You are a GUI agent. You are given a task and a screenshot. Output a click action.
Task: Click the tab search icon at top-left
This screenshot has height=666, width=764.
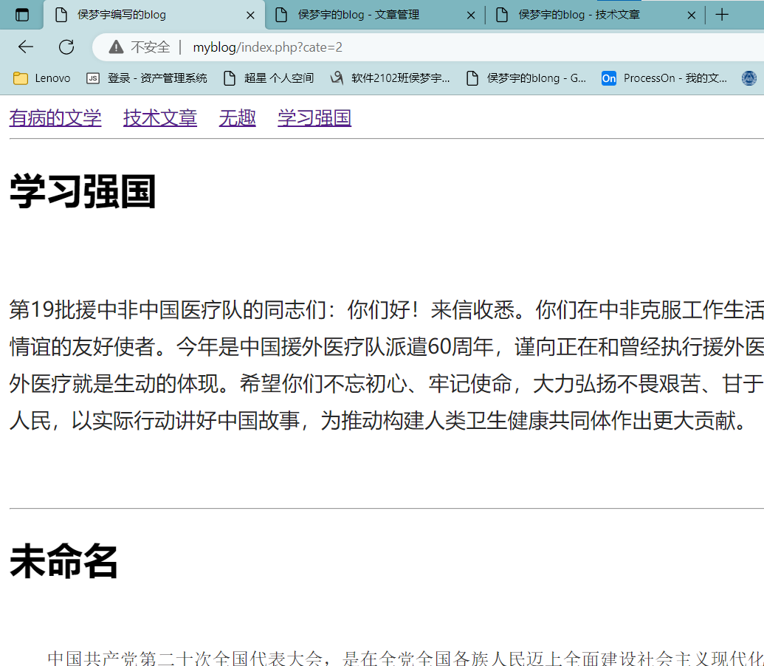tap(21, 14)
